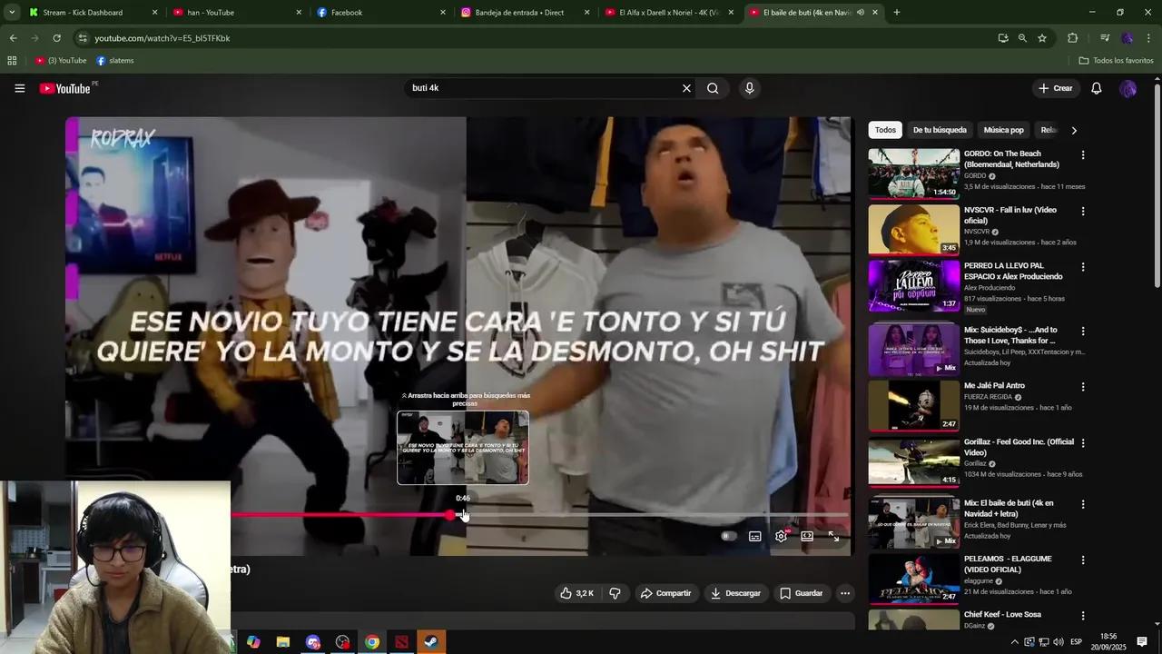Viewport: 1162px width, 654px height.
Task: Open File Explorer from the taskbar
Action: (x=283, y=641)
